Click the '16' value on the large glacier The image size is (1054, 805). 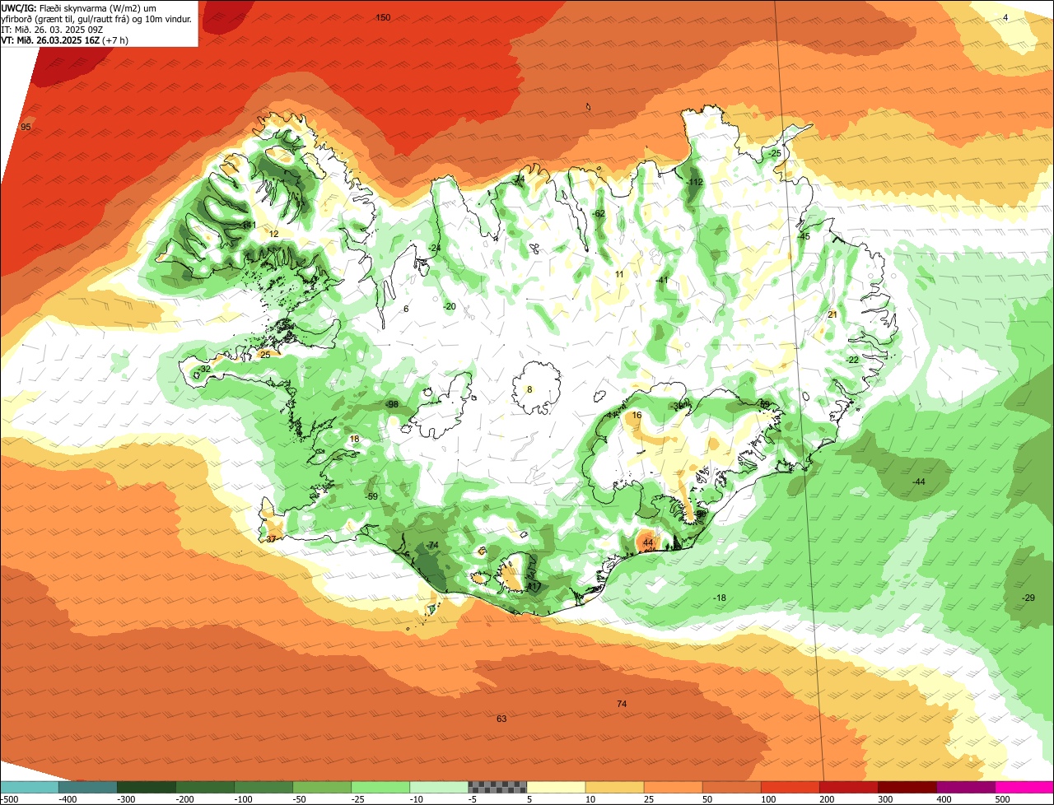point(637,416)
